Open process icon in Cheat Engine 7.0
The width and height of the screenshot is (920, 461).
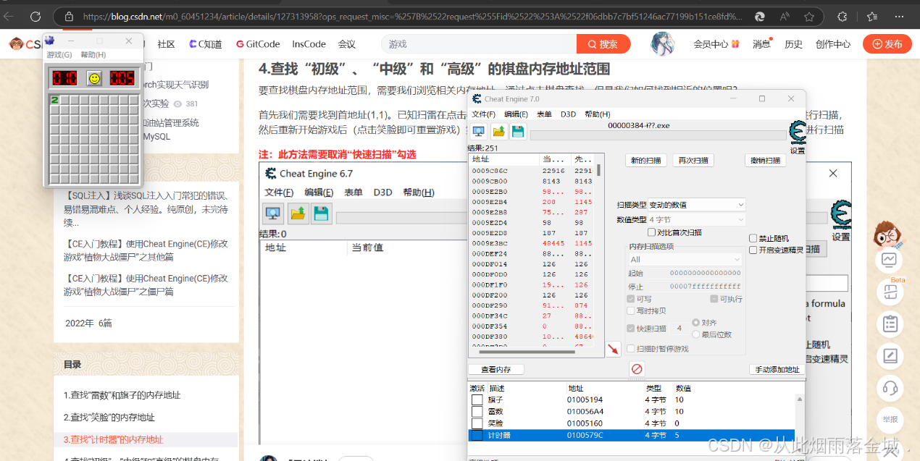(x=478, y=131)
